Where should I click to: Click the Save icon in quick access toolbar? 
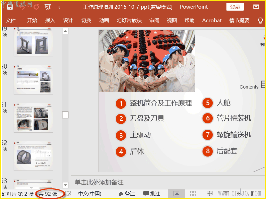(10, 7)
